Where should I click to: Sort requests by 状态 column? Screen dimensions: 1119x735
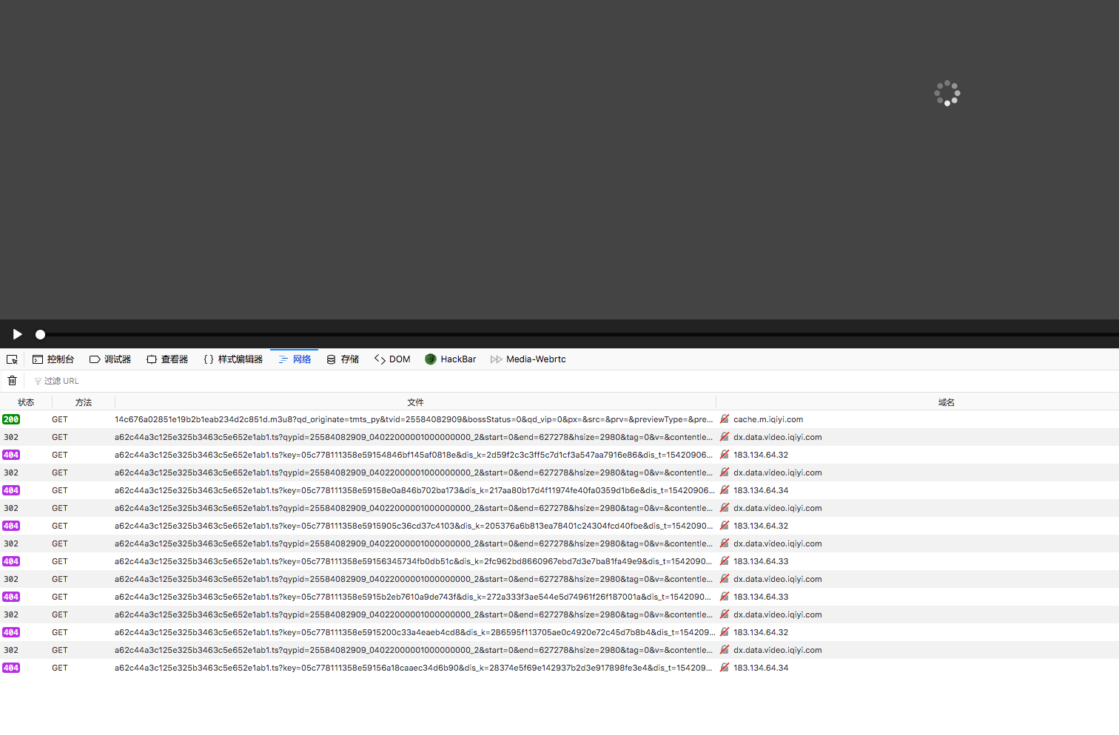click(x=26, y=402)
